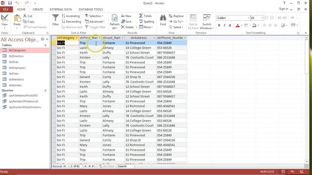Viewport: 312px width, 175px height.
Task: Open tblEmployees table
Action: (25, 68)
